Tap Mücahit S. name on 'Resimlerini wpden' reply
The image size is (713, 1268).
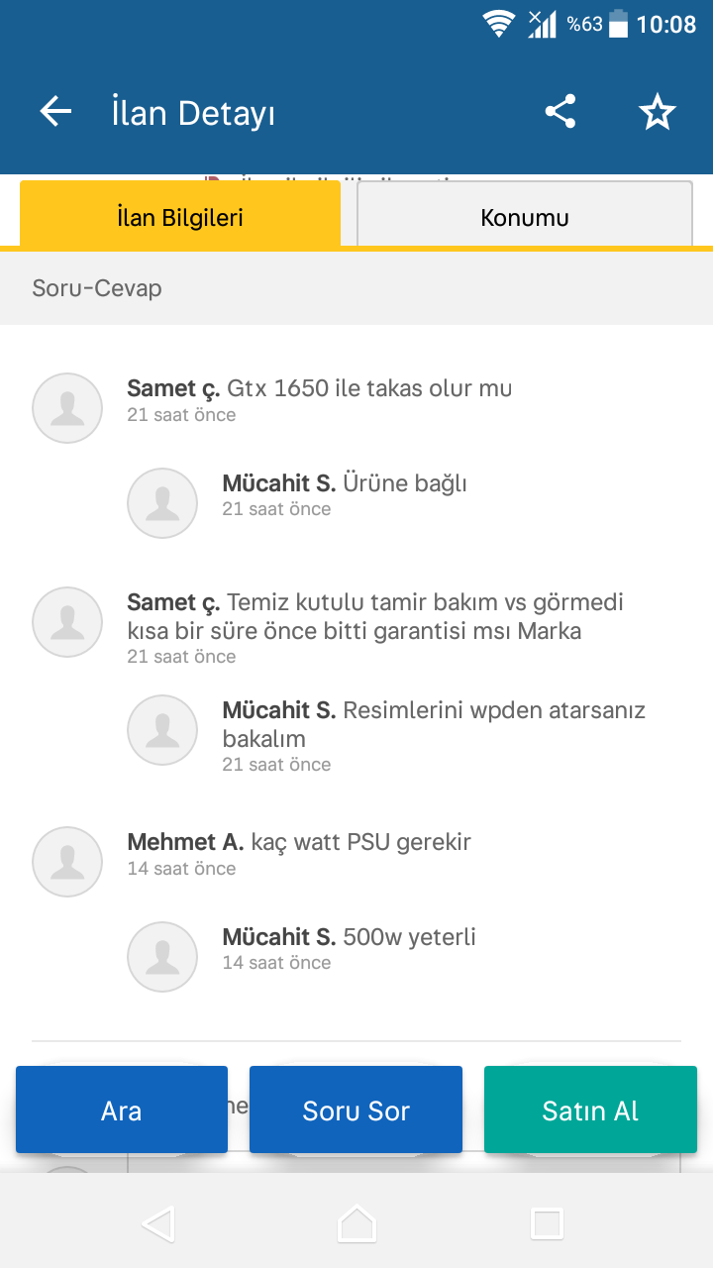[278, 710]
